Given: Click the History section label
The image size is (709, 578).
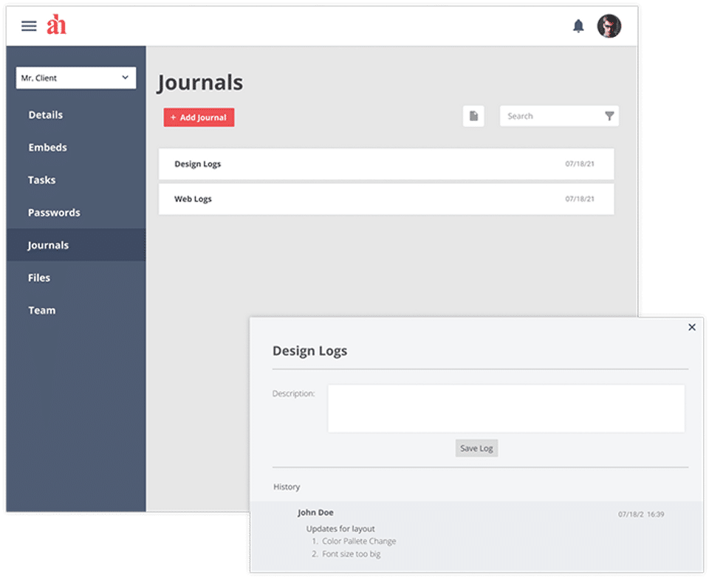Looking at the screenshot, I should tap(287, 486).
